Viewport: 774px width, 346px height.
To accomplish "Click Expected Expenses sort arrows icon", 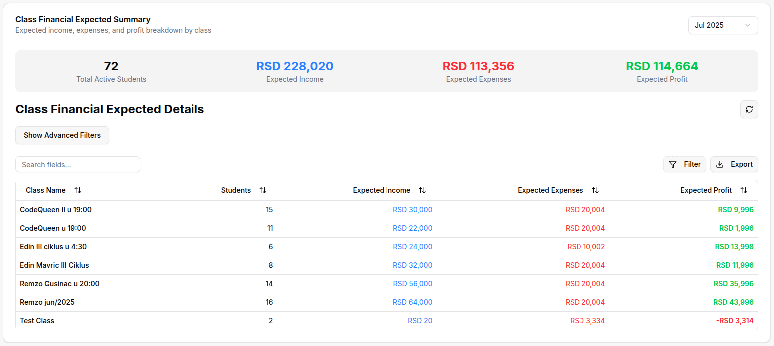I will click(x=595, y=190).
